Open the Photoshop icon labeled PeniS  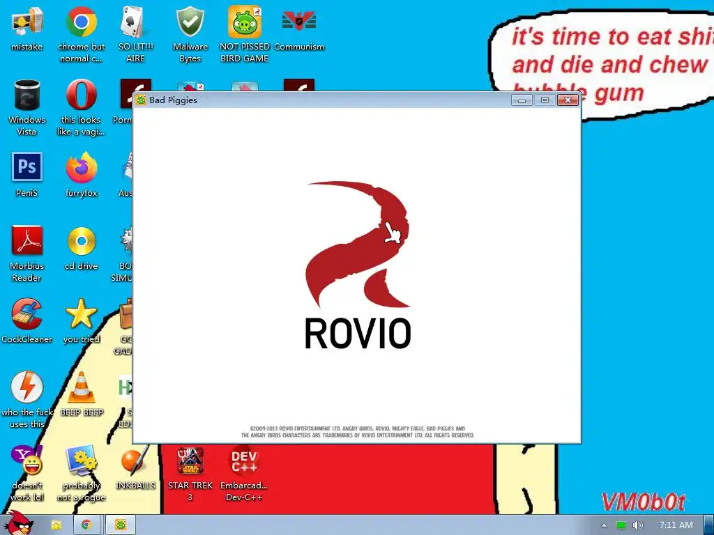tap(27, 167)
